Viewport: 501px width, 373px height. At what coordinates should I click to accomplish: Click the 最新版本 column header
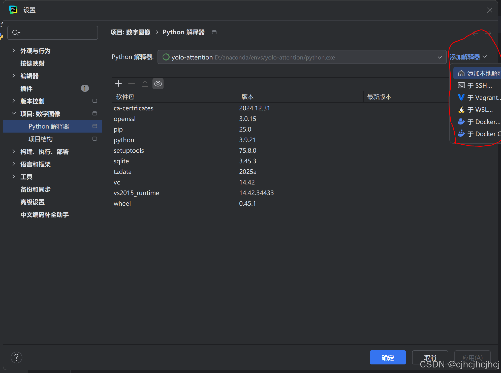pyautogui.click(x=406, y=97)
